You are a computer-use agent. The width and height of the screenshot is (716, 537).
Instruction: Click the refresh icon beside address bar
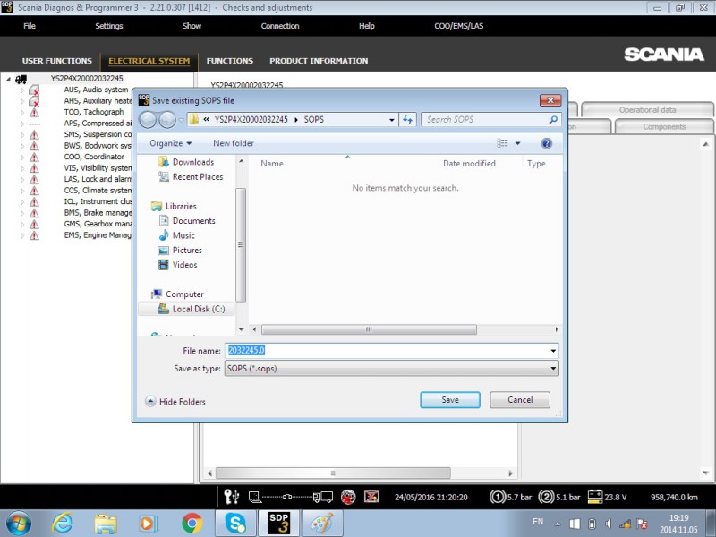tap(407, 120)
